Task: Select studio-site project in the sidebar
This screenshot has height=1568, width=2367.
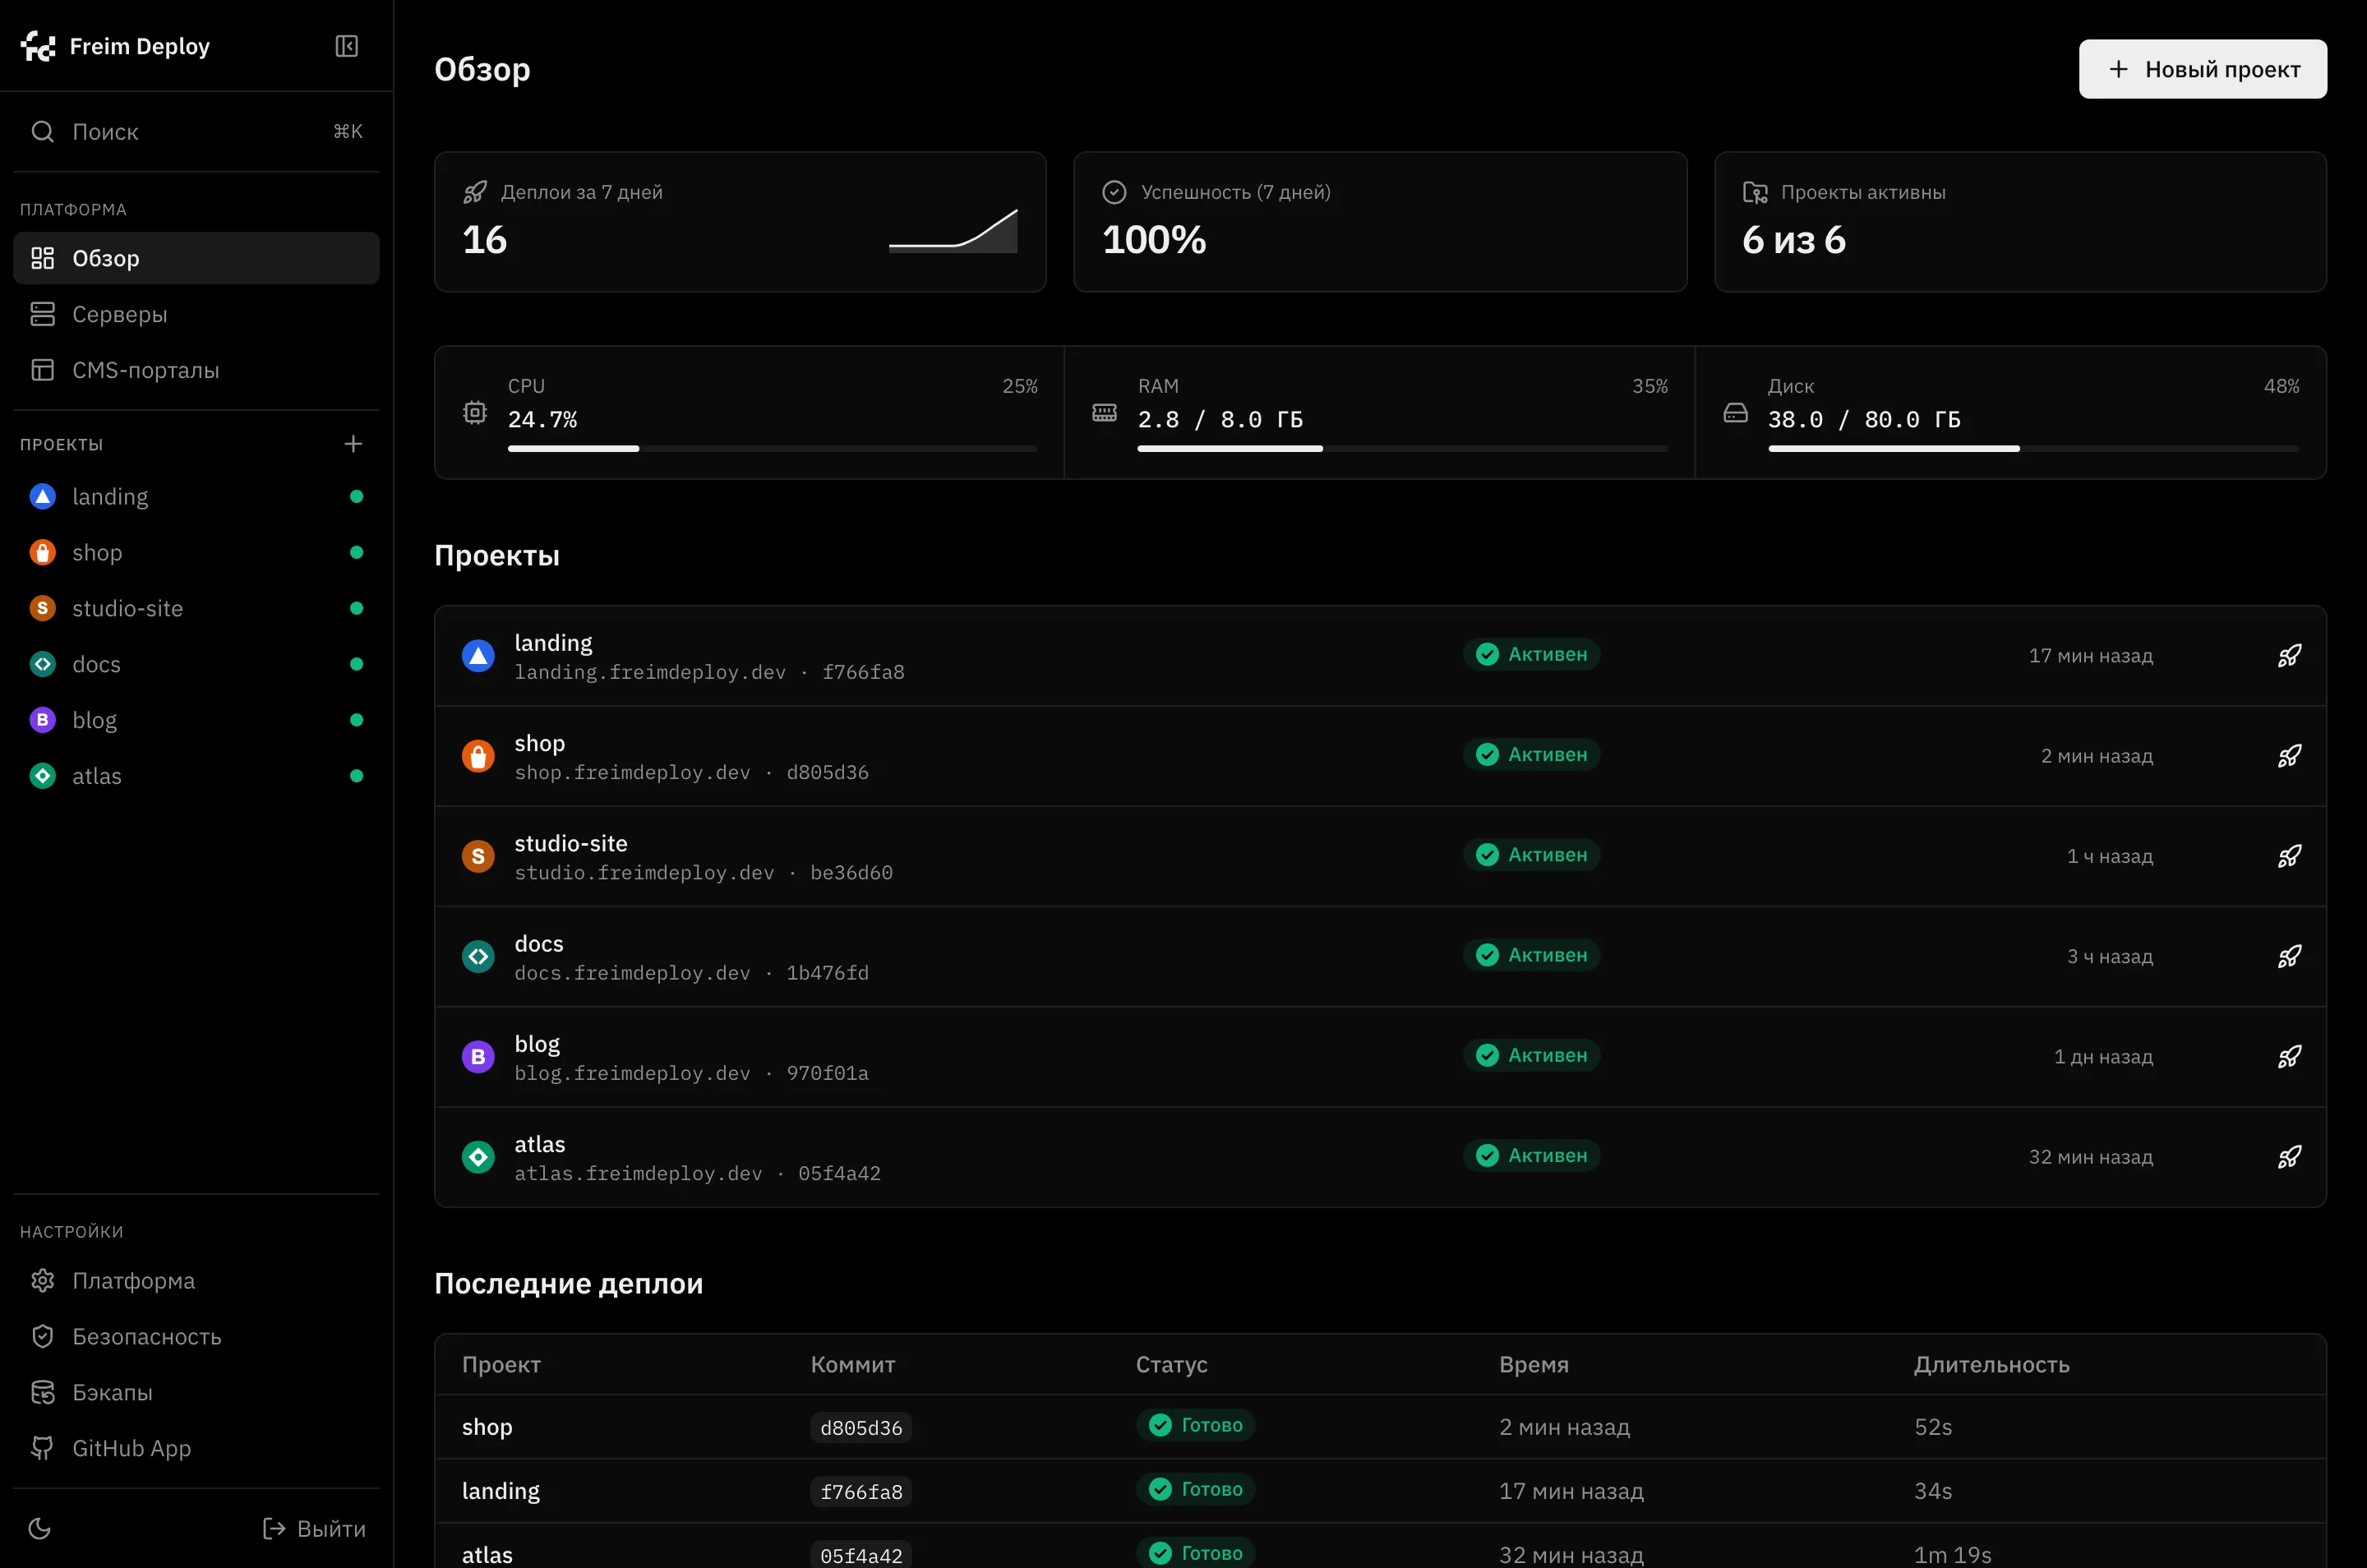Action: tap(196, 608)
